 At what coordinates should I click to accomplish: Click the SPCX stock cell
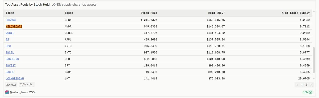click(x=68, y=20)
